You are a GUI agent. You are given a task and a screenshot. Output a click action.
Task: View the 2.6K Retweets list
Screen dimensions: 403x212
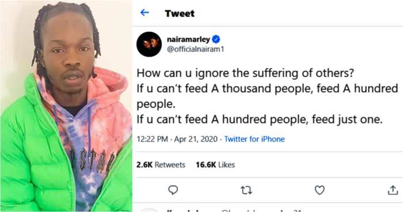[161, 165]
